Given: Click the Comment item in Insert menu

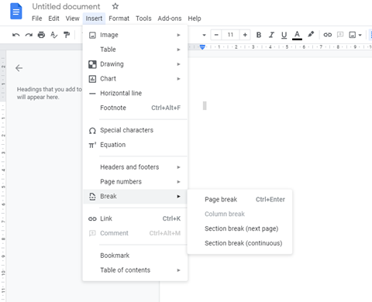Looking at the screenshot, I should click(x=135, y=233).
